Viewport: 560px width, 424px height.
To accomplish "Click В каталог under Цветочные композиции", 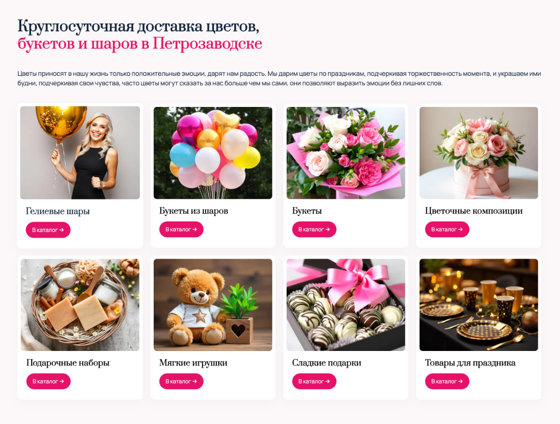I will coord(447,229).
